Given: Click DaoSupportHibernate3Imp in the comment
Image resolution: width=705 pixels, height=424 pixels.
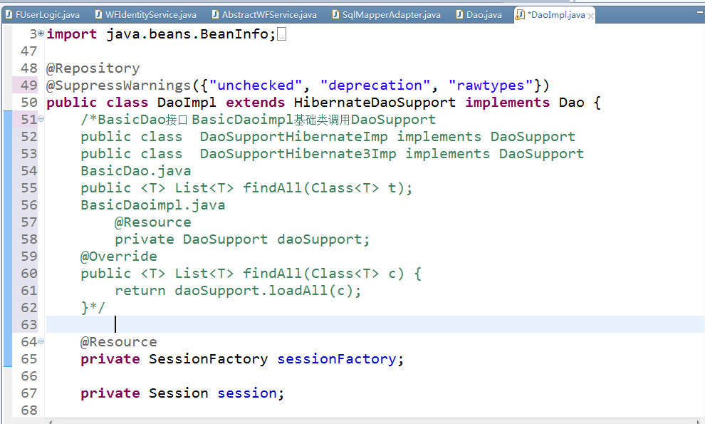Looking at the screenshot, I should pyautogui.click(x=298, y=154).
